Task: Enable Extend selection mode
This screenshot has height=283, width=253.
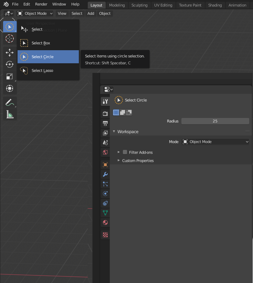Action: [x=123, y=112]
